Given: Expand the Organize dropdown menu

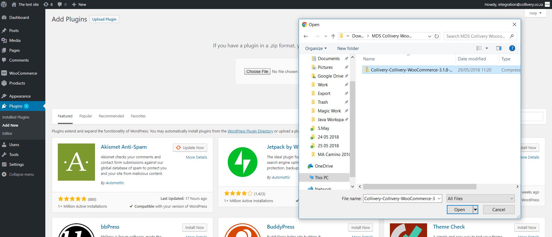Looking at the screenshot, I should pos(316,48).
